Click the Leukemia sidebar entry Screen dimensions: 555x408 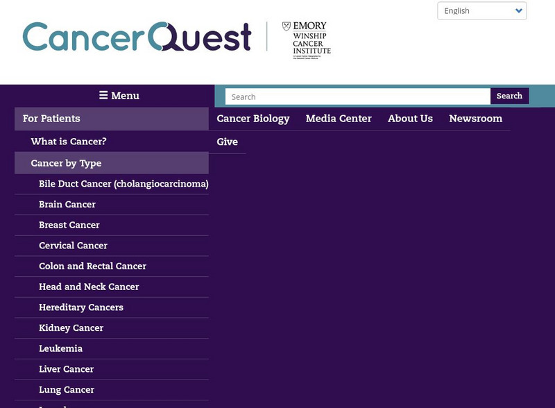coord(60,348)
